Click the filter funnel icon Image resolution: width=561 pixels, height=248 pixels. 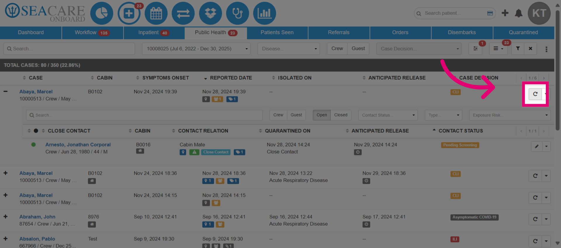(x=518, y=49)
